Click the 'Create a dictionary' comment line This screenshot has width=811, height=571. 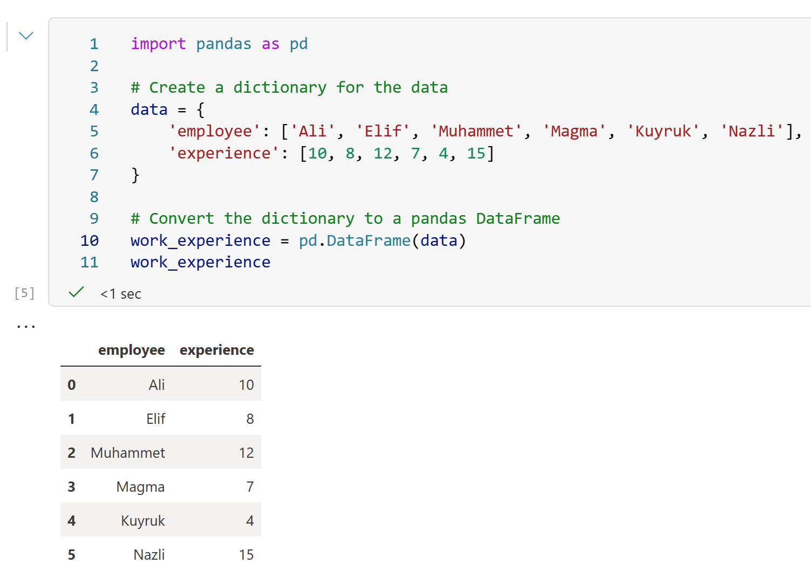(x=289, y=87)
